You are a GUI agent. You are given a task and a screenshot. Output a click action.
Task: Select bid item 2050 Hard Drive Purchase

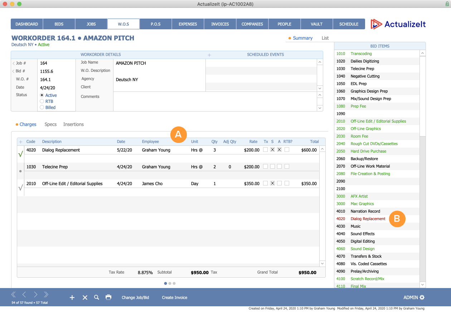pyautogui.click(x=377, y=151)
